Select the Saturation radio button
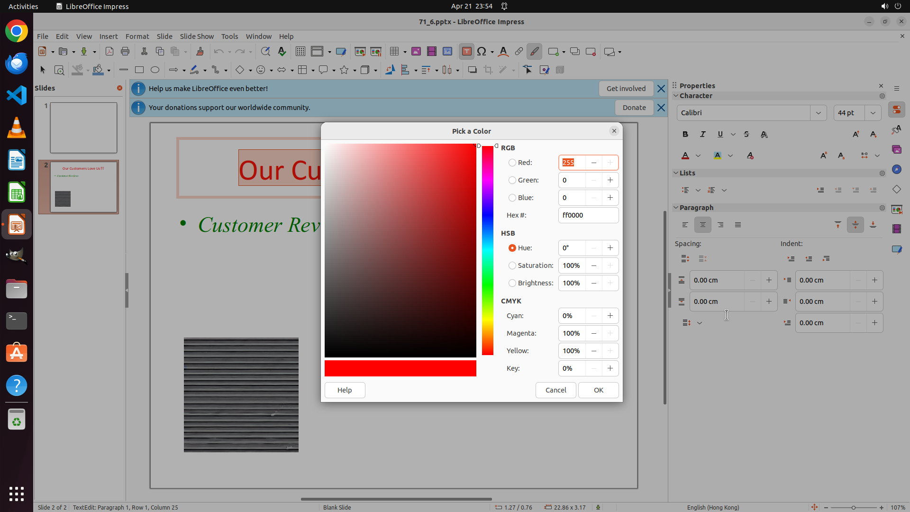Screen dimensions: 910x512 pyautogui.click(x=512, y=265)
